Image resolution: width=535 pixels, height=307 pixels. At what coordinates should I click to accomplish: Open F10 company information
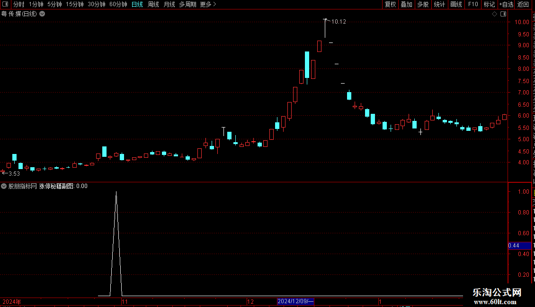tap(473, 4)
